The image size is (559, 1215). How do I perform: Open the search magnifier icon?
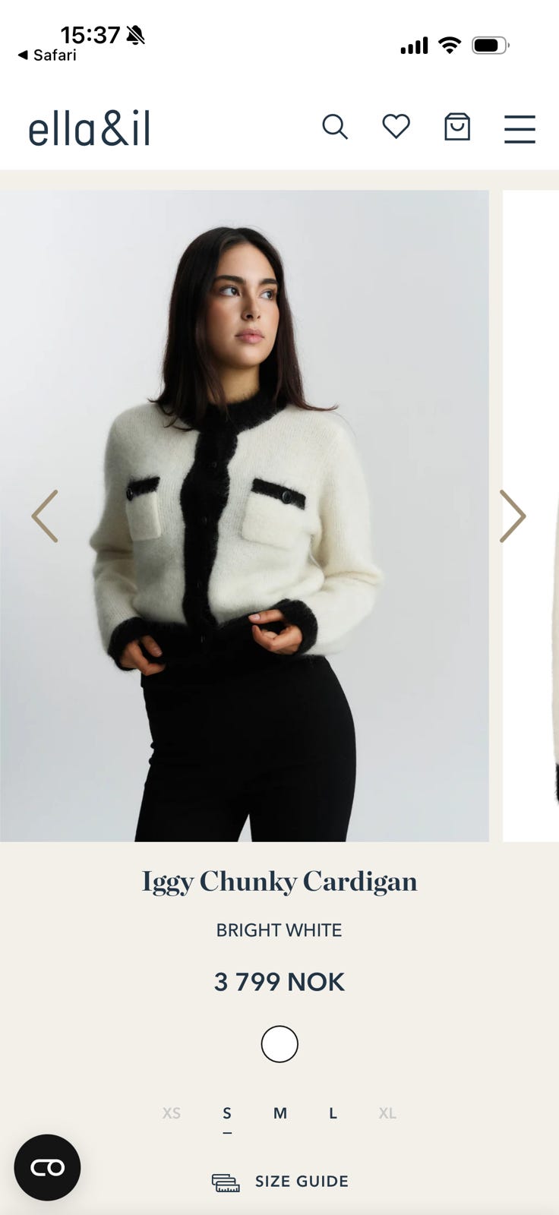335,127
